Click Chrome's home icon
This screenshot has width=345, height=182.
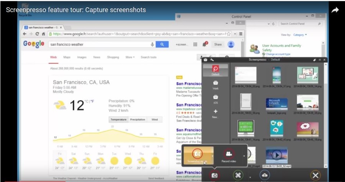(x=43, y=34)
